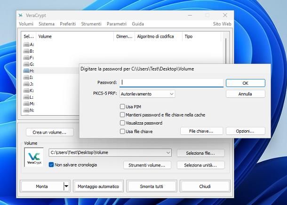287x205 pixels.
Task: Uncheck Non salvare cronologia
Action: 51,165
